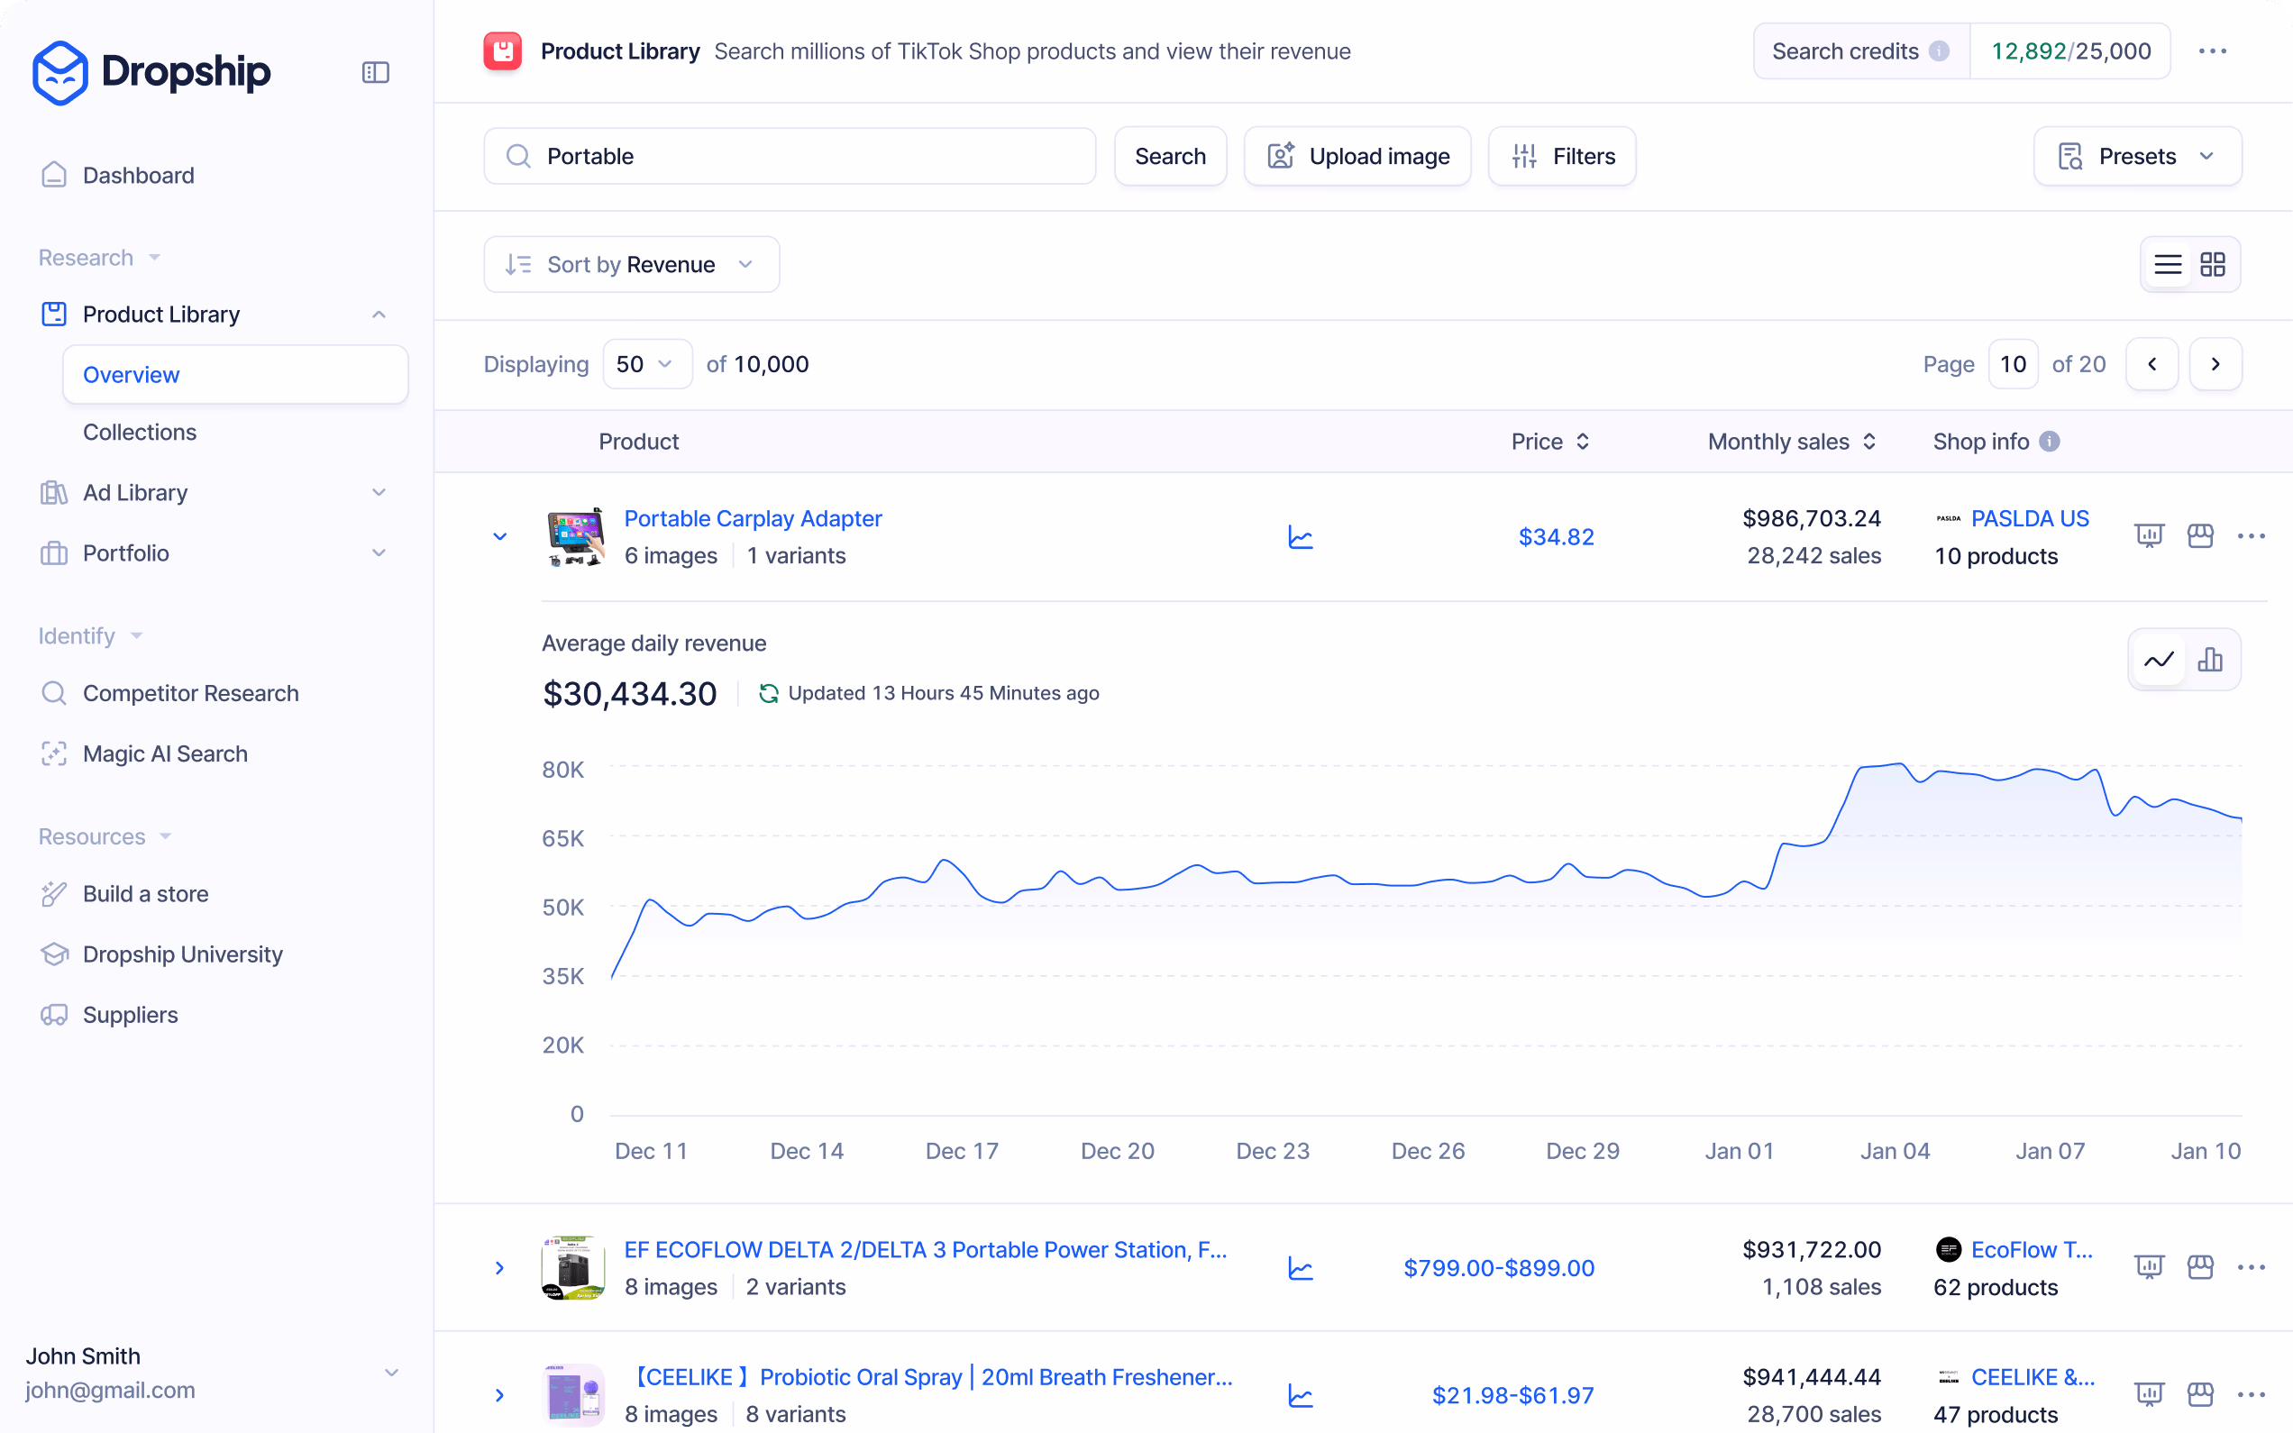
Task: Click the presentation icon in PASLDA US row
Action: 2149,536
